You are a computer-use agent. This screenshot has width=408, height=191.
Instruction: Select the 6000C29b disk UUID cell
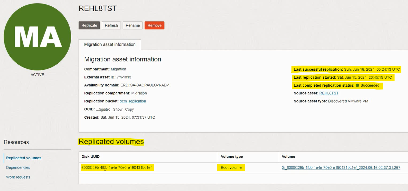pos(117,168)
